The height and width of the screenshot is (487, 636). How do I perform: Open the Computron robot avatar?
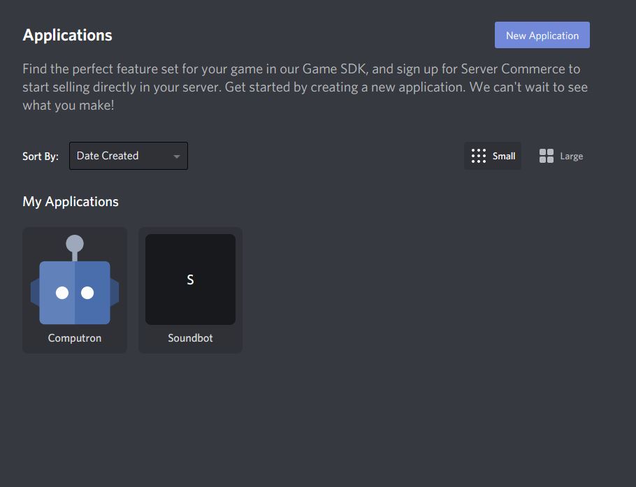tap(75, 279)
